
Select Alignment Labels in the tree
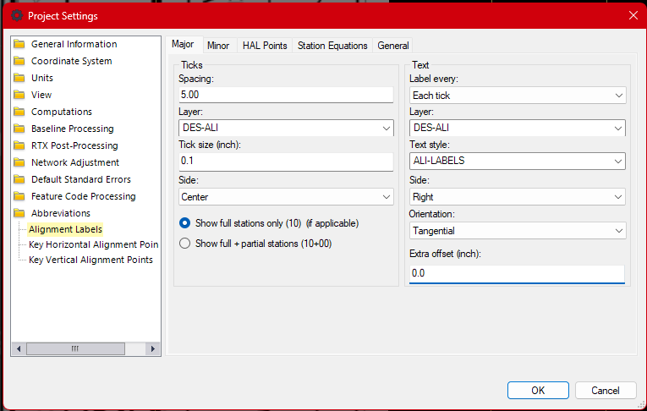[65, 229]
